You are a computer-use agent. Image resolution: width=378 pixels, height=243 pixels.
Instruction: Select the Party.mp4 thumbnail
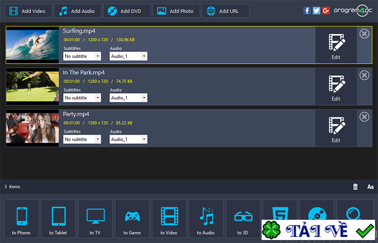click(32, 128)
